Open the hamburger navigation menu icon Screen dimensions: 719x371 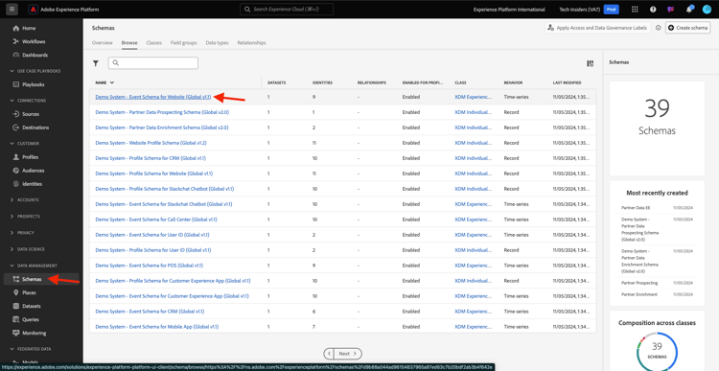pyautogui.click(x=12, y=10)
